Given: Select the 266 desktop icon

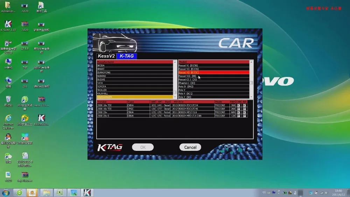Looking at the screenshot, I should tap(25, 83).
